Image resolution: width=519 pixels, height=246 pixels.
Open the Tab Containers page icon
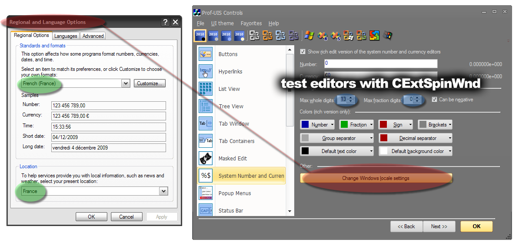point(206,141)
